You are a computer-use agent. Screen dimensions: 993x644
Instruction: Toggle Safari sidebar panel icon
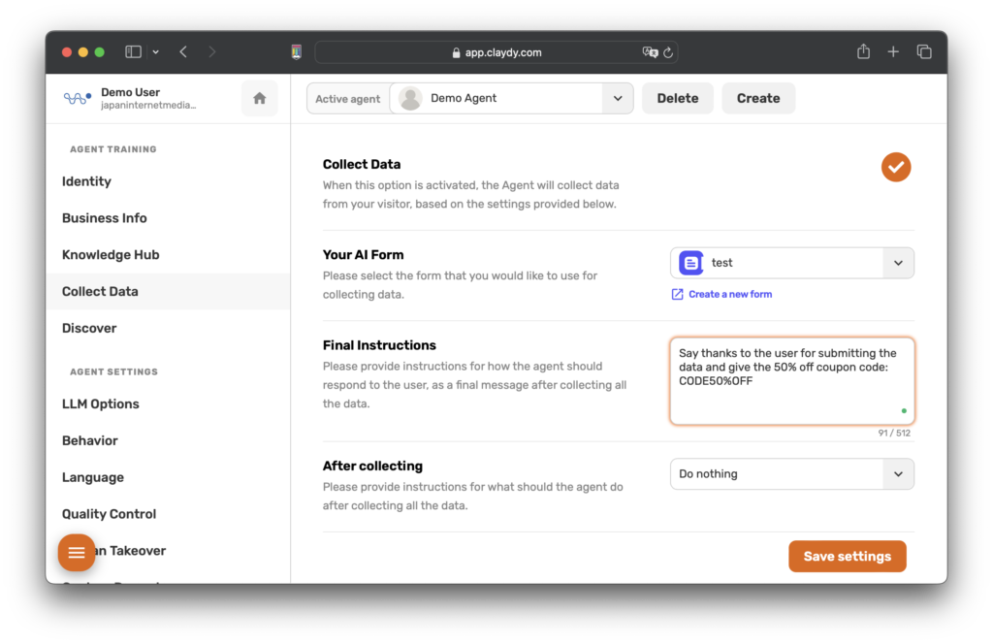[134, 52]
